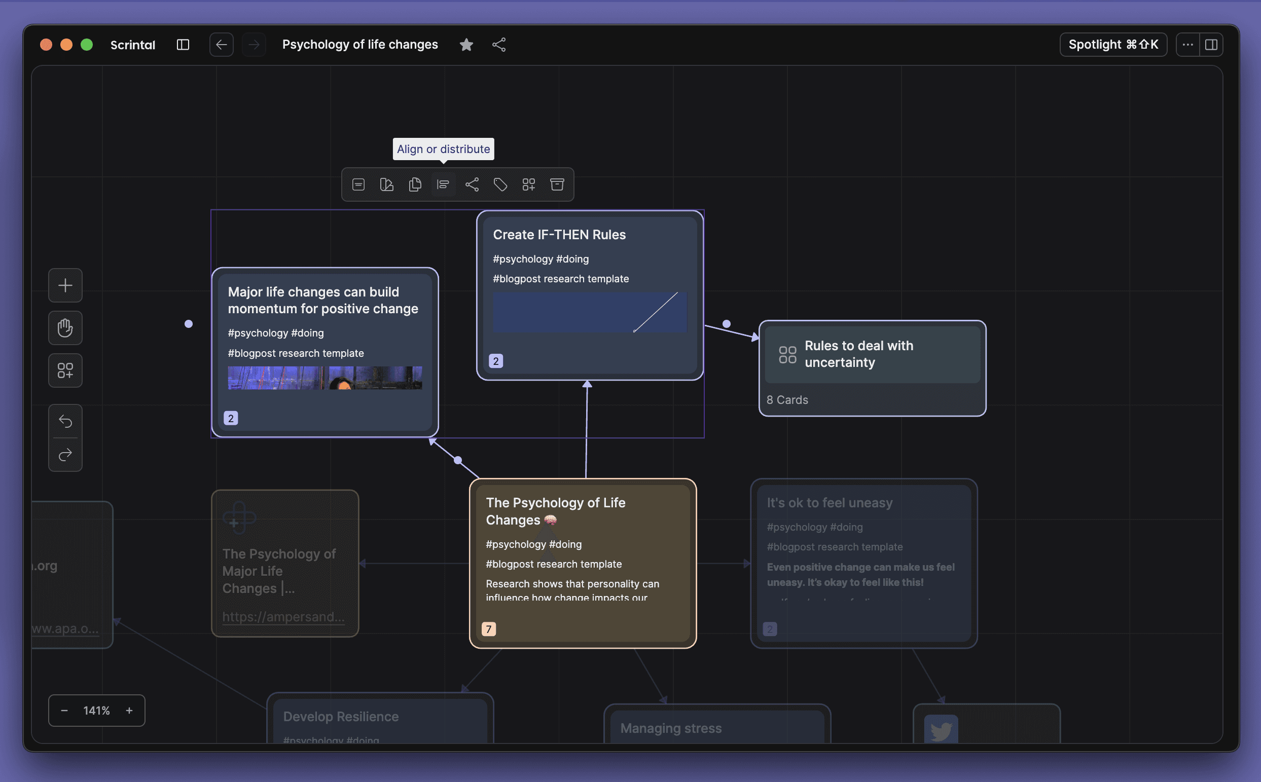
Task: Toggle the left sidebar panel
Action: tap(183, 45)
